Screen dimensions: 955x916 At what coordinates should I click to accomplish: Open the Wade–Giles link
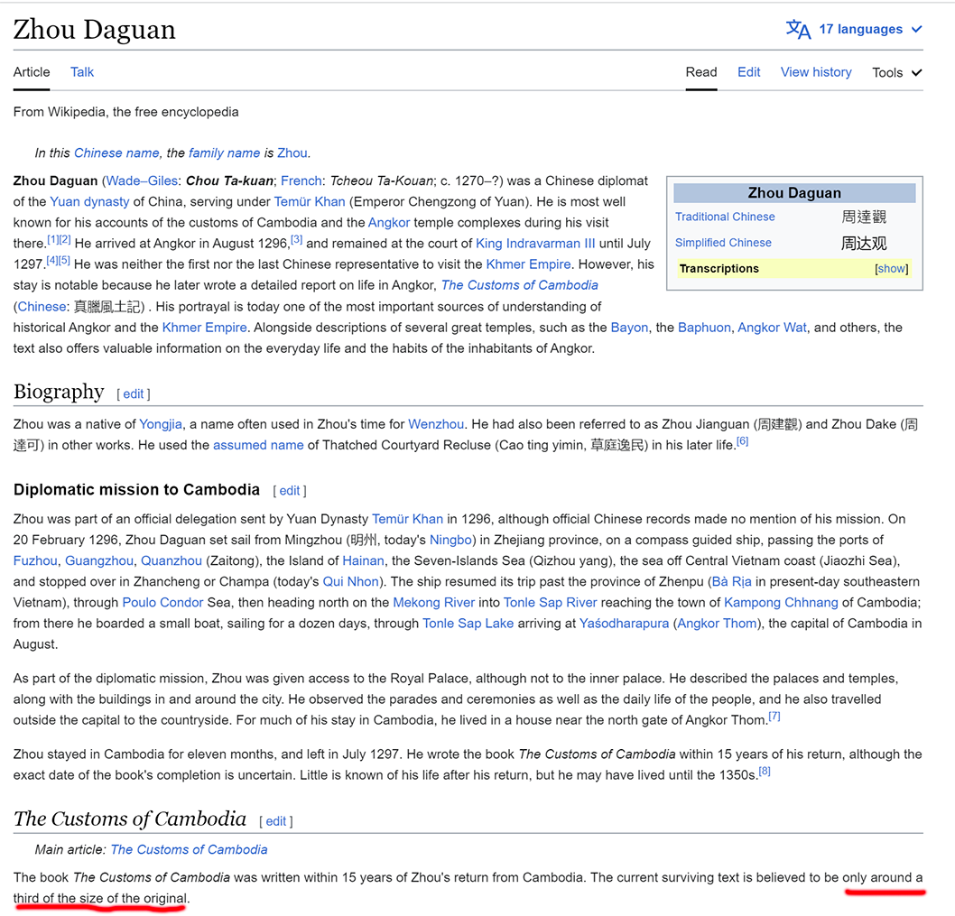[x=143, y=180]
